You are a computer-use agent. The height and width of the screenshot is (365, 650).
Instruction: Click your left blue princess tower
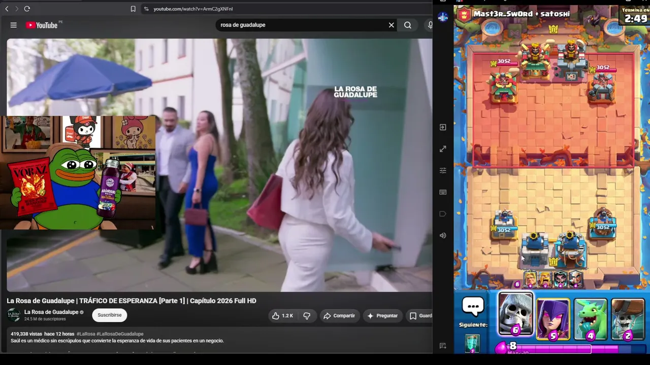pyautogui.click(x=504, y=225)
